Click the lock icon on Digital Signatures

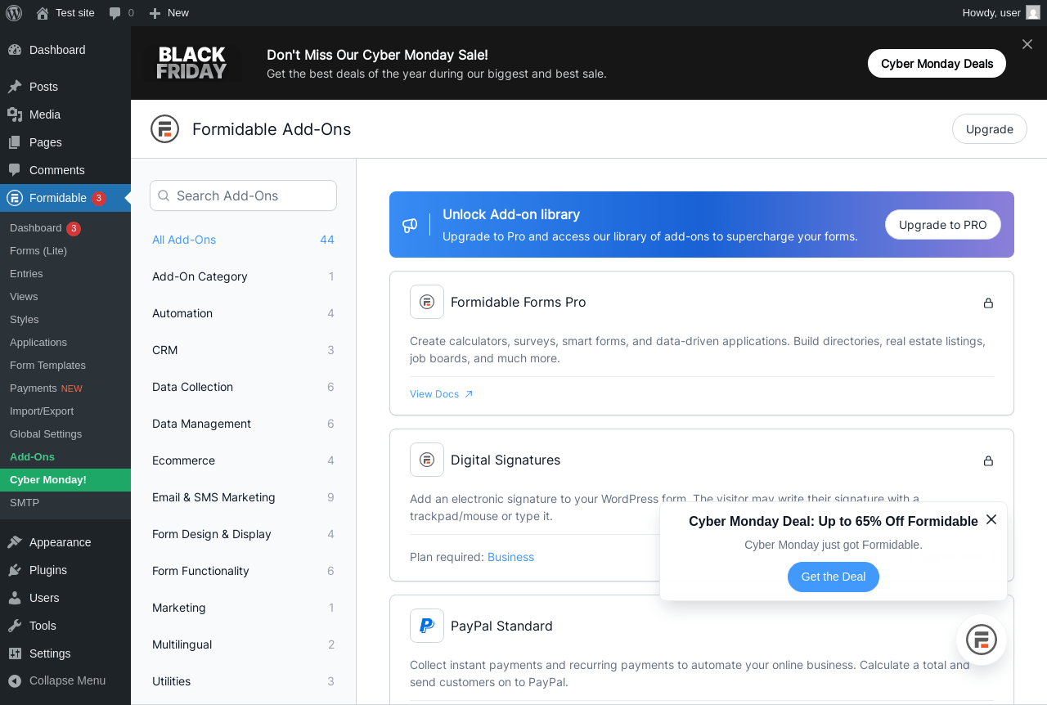tap(988, 460)
